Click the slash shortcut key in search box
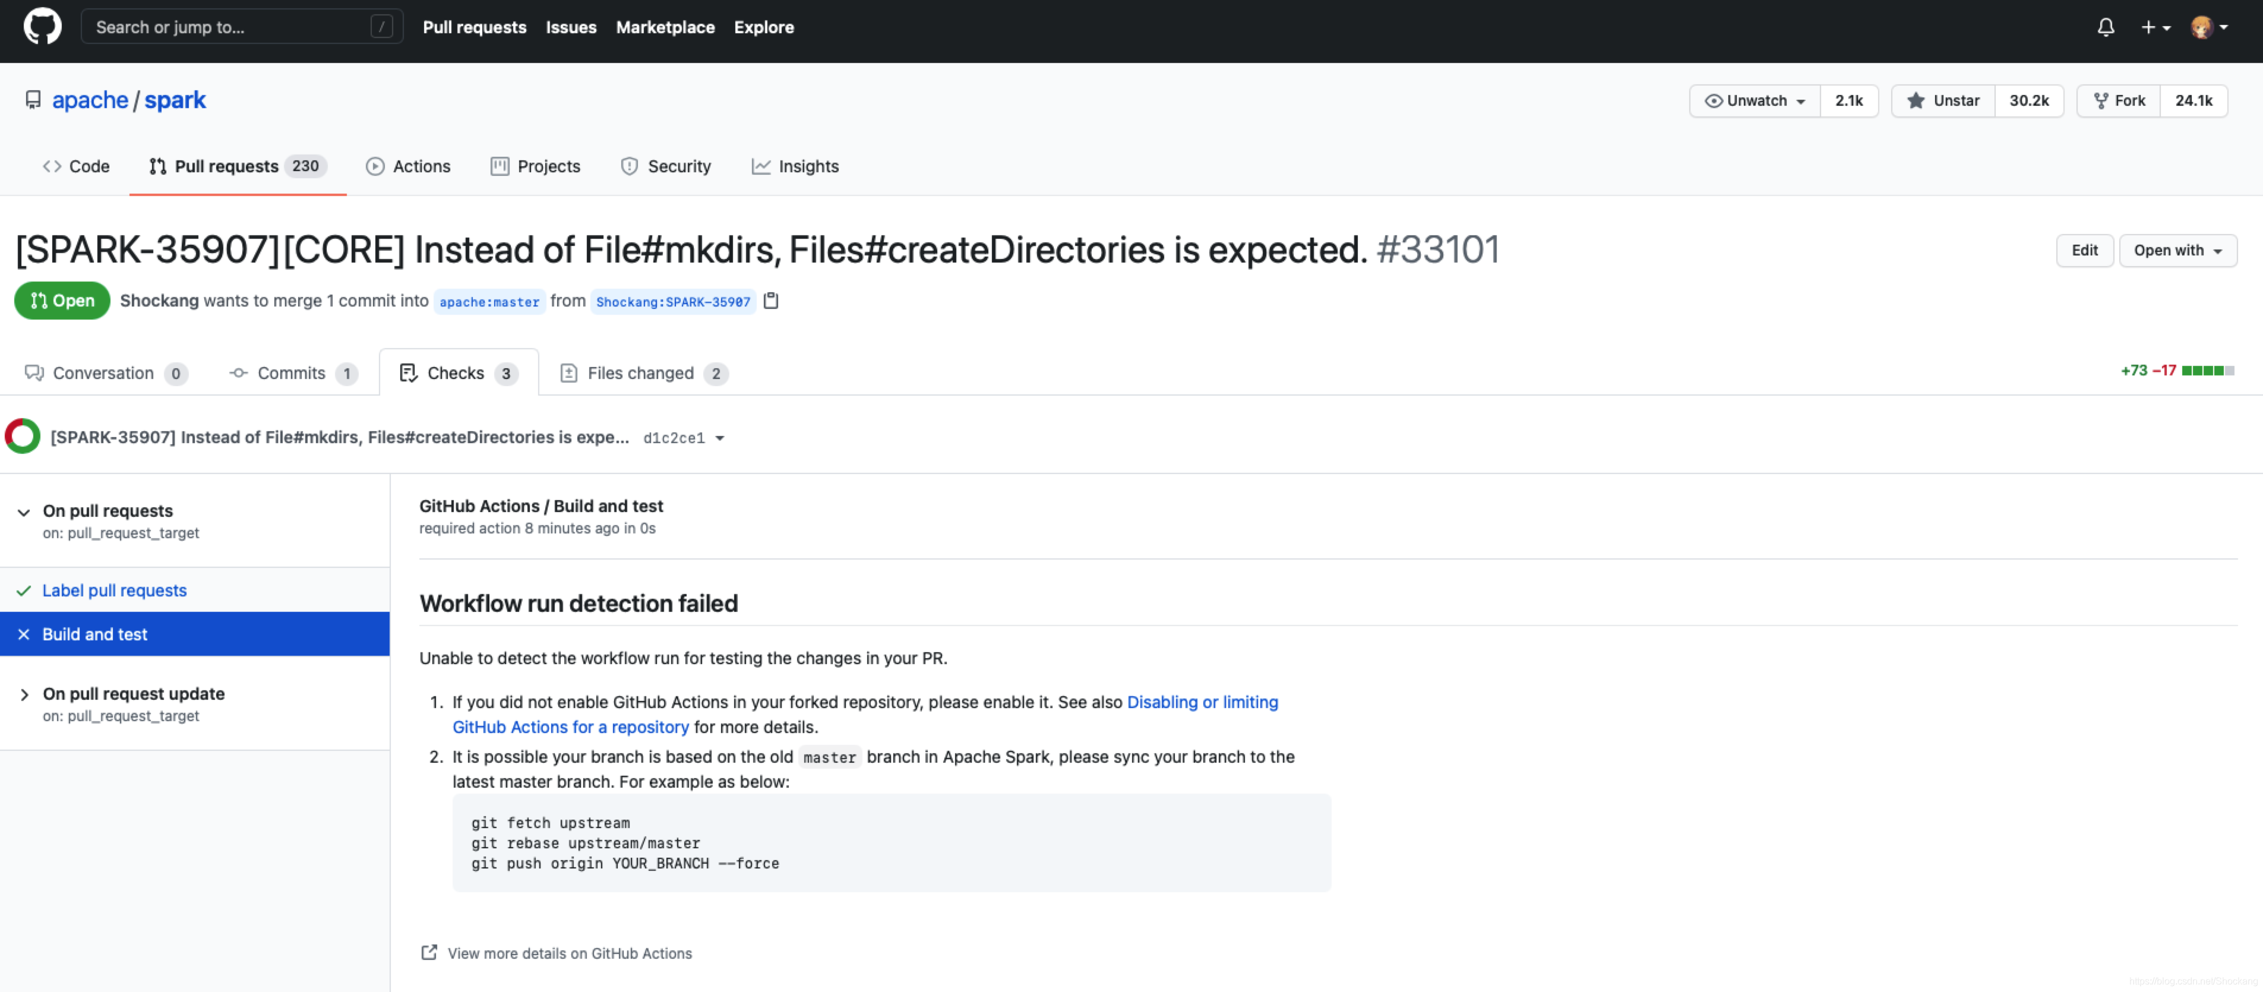This screenshot has height=992, width=2263. coord(381,26)
